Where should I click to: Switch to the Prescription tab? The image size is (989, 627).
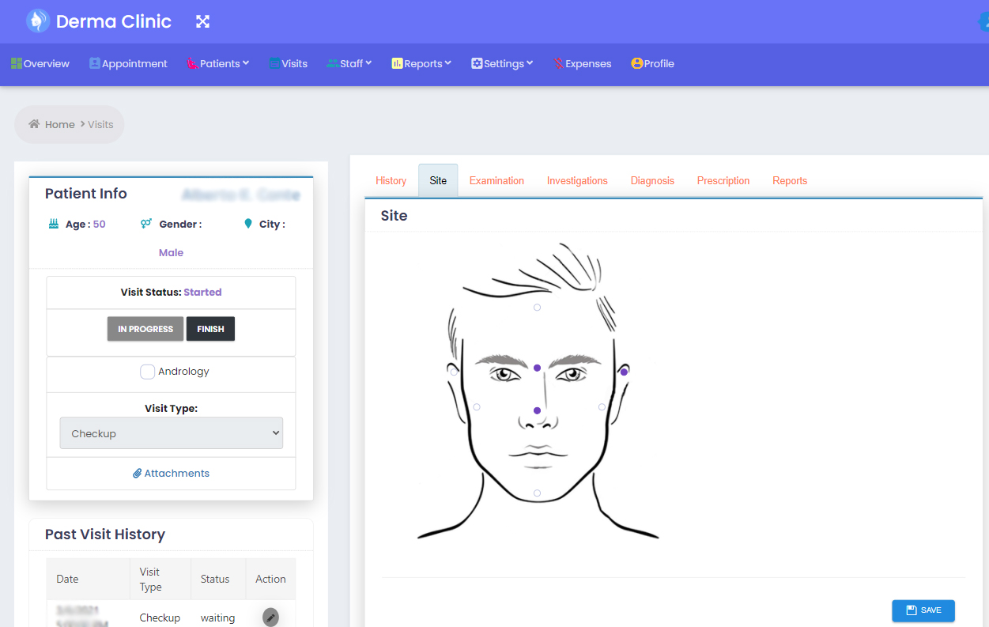click(723, 181)
